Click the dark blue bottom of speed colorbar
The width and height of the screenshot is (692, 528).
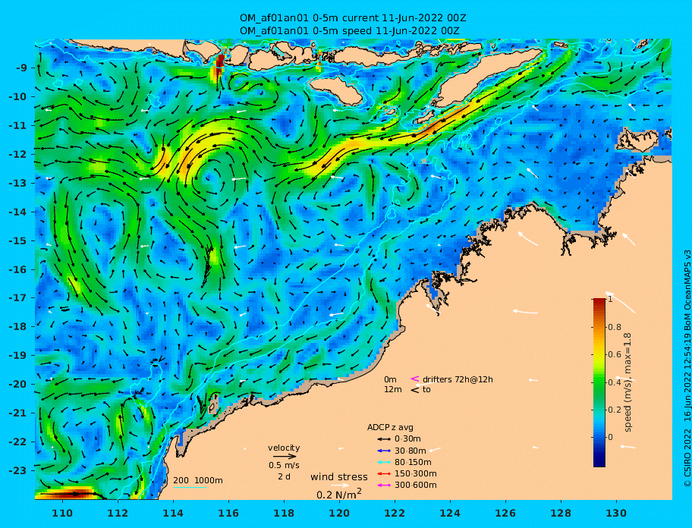click(x=599, y=461)
